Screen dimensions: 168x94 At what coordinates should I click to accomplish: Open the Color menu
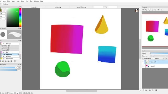pos(23,1)
